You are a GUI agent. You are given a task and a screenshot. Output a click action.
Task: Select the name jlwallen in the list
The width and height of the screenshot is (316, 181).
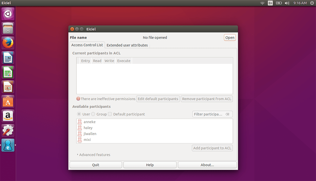90,134
